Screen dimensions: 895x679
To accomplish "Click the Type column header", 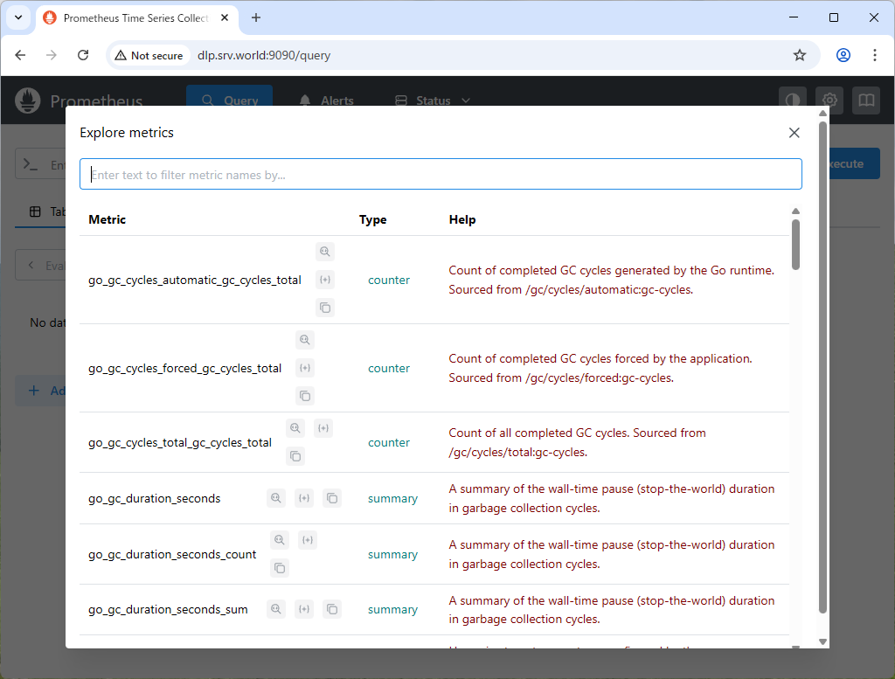I will (372, 219).
